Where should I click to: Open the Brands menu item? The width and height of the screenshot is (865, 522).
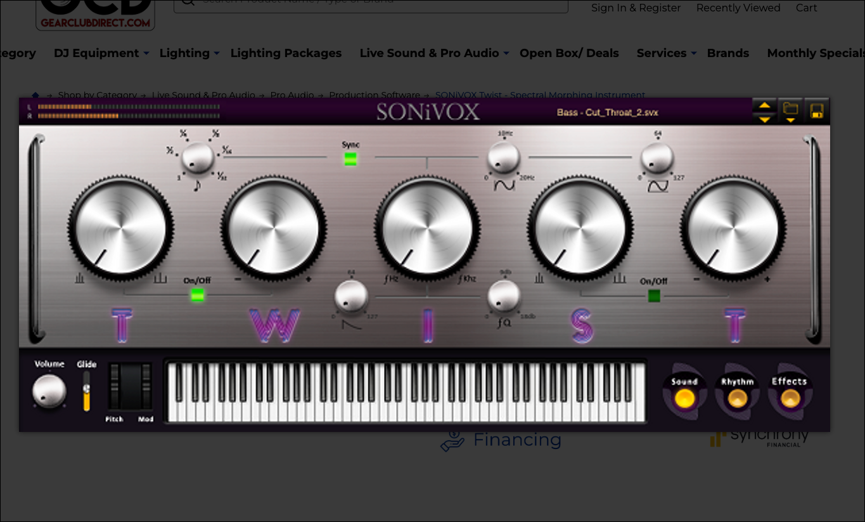tap(728, 53)
